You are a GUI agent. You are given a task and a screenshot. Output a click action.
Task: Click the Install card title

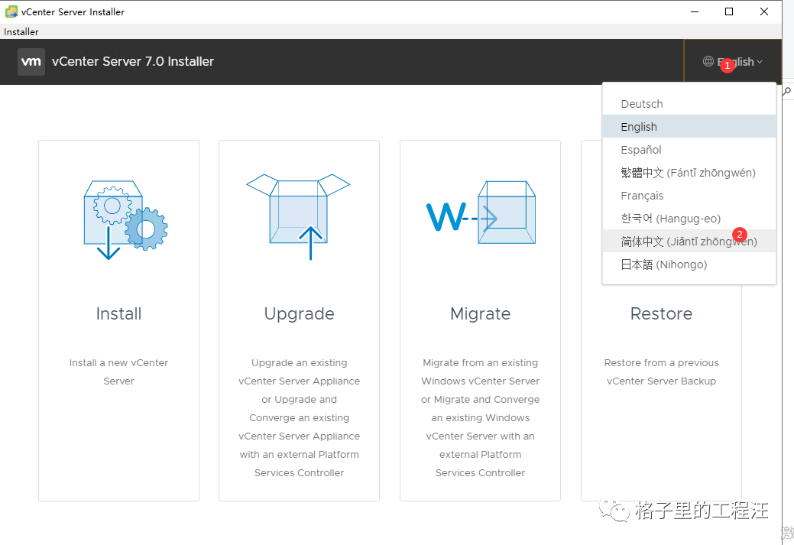pos(118,313)
